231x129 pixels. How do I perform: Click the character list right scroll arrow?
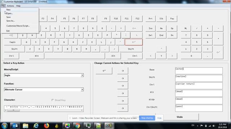[x=82, y=110]
